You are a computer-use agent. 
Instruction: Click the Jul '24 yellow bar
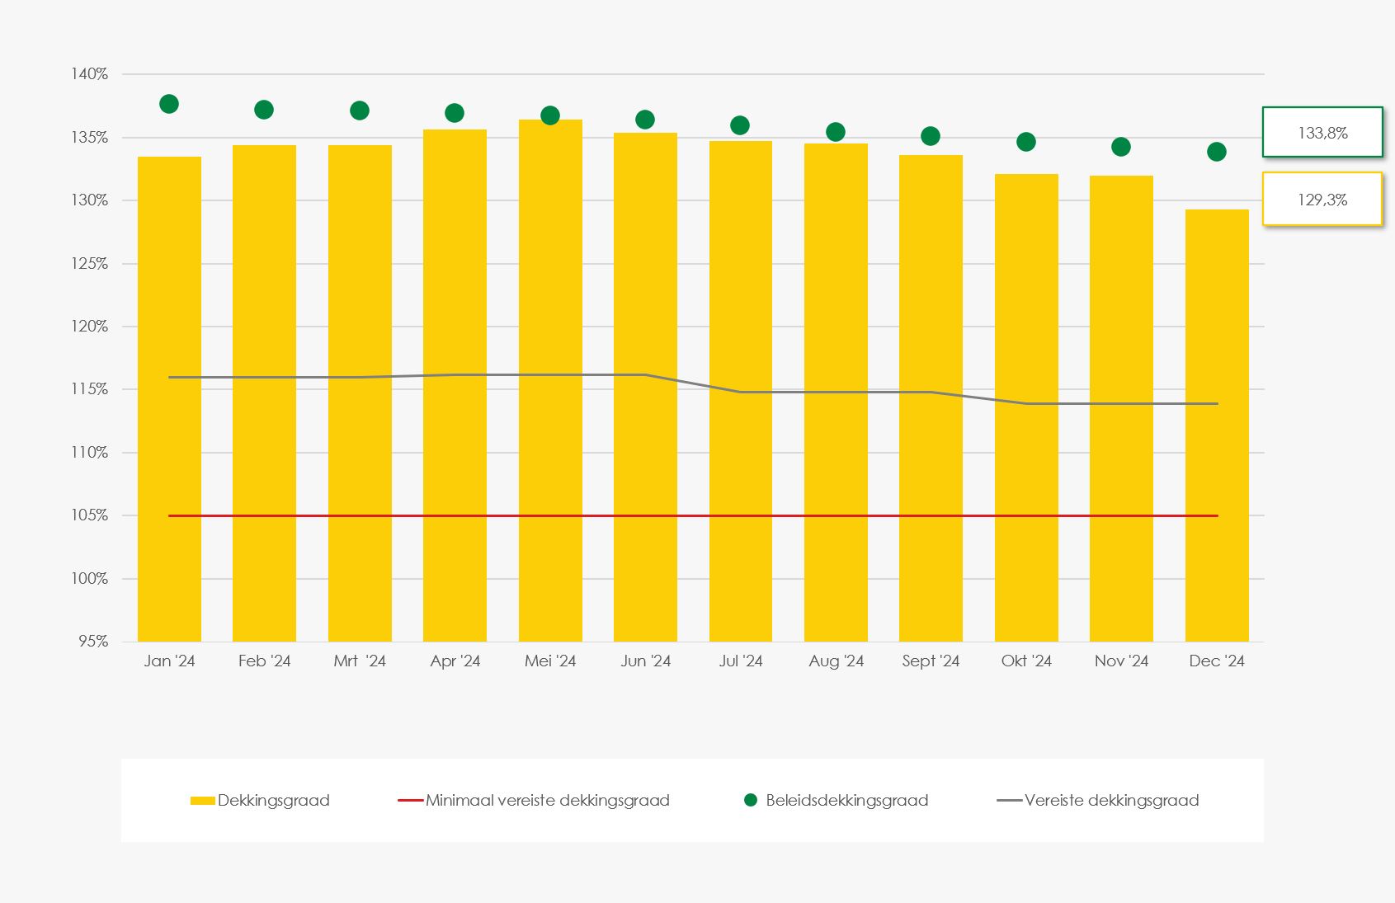[741, 391]
